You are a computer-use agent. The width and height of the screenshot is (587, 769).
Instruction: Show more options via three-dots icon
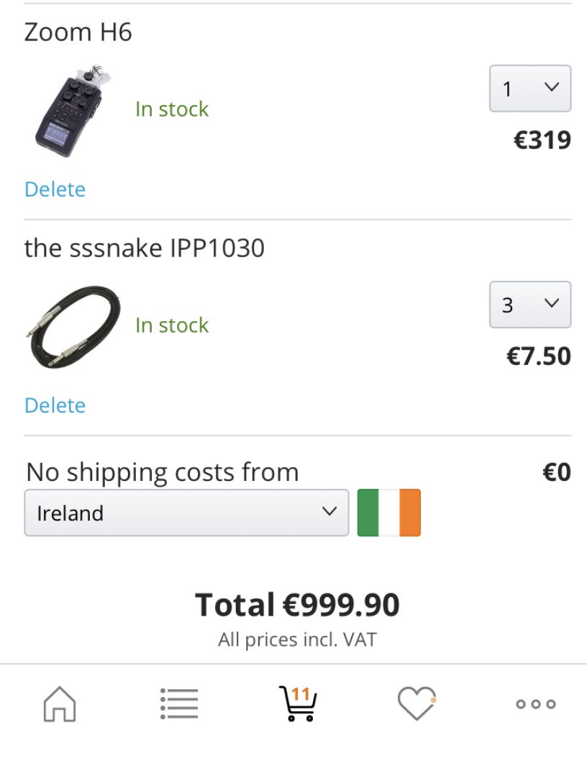pos(536,704)
